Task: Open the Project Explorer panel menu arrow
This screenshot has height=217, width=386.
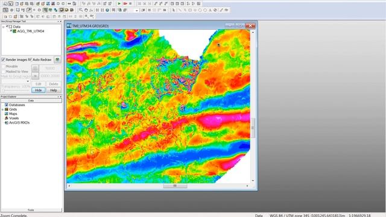Action: [x=59, y=96]
